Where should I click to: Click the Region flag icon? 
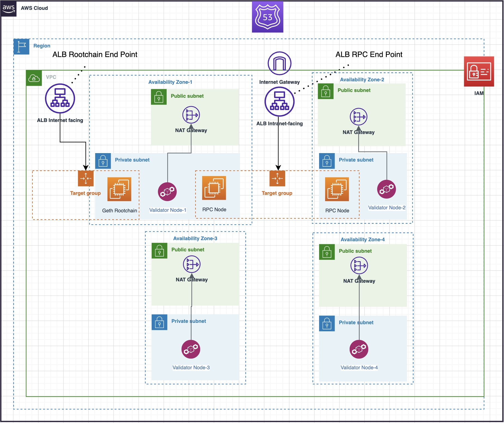pos(22,47)
